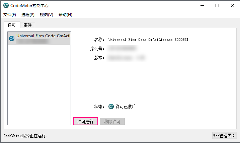Switch to the 事件 tab
This screenshot has width=240, height=143.
tap(27, 25)
